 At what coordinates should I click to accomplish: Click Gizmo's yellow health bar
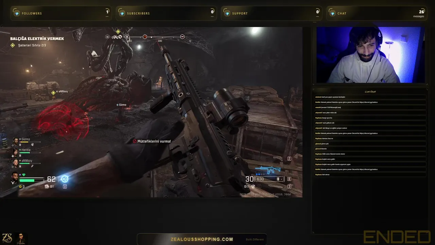pos(30,142)
